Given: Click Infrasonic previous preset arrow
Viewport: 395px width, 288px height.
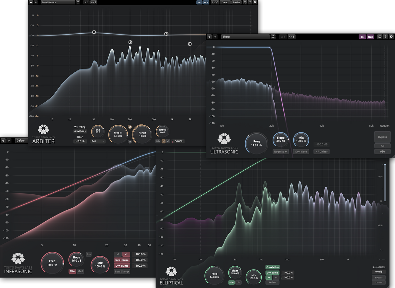Looking at the screenshot, I should [3, 141].
